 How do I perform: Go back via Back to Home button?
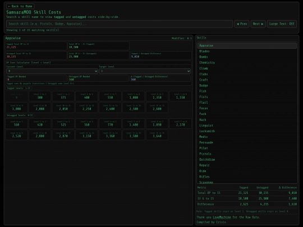(x=20, y=6)
